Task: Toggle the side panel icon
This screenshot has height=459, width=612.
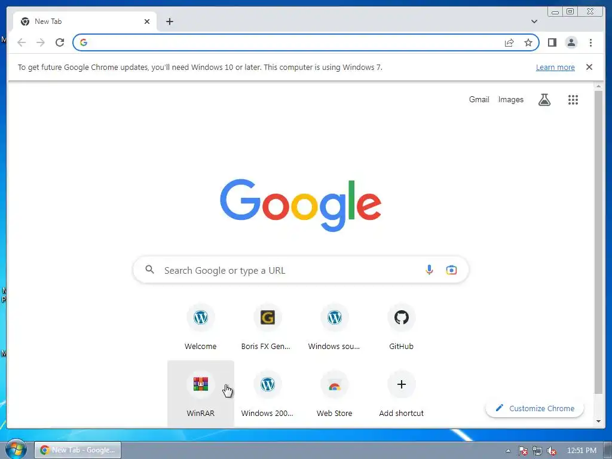Action: (552, 42)
